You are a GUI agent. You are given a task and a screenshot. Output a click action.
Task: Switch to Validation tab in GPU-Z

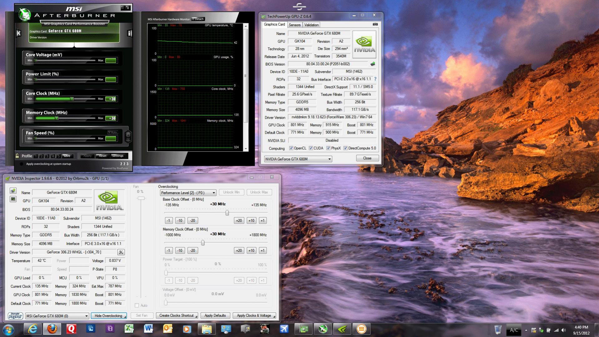click(x=311, y=25)
